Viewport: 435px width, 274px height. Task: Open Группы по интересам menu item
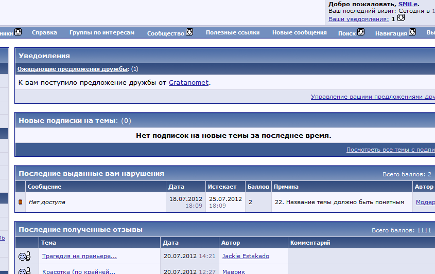point(102,33)
